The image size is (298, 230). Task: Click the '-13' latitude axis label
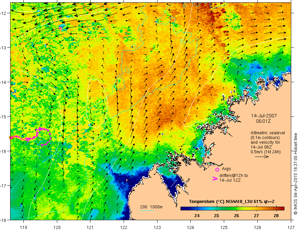pos(3,48)
